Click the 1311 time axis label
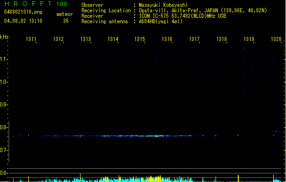 (x=31, y=39)
